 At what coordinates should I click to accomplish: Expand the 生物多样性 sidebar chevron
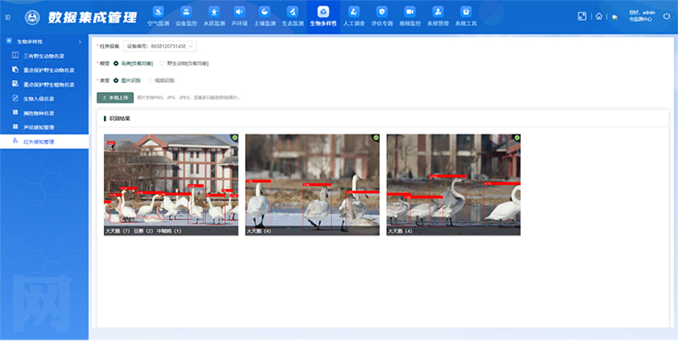click(x=80, y=41)
